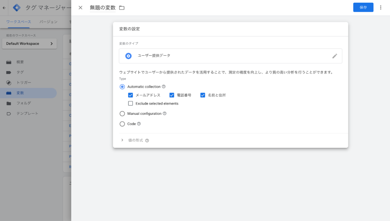Select the Code radio button
This screenshot has width=390, height=221.
(x=122, y=124)
